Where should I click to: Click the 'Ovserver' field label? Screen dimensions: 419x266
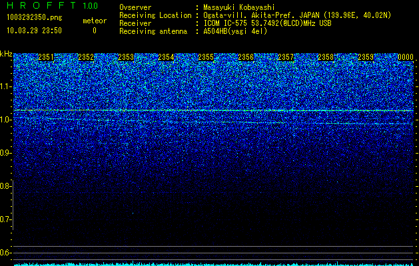135,7
